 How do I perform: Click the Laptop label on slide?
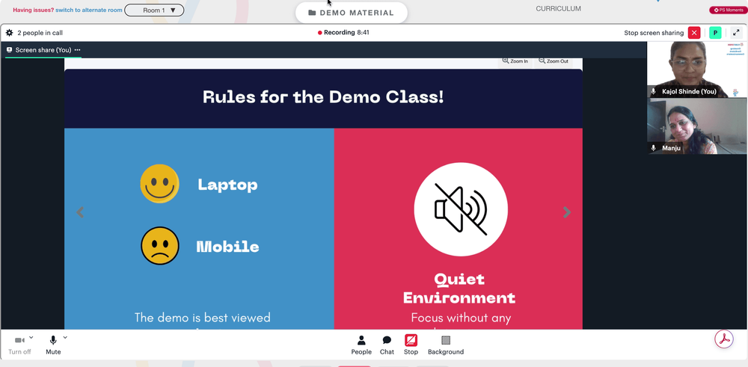(227, 185)
